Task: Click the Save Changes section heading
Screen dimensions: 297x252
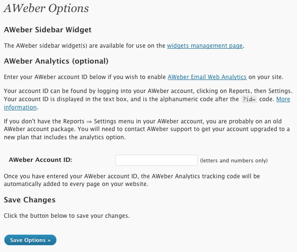Action: (x=30, y=199)
